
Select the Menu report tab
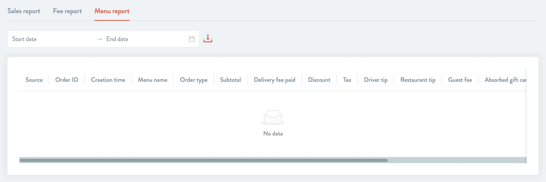coord(112,11)
